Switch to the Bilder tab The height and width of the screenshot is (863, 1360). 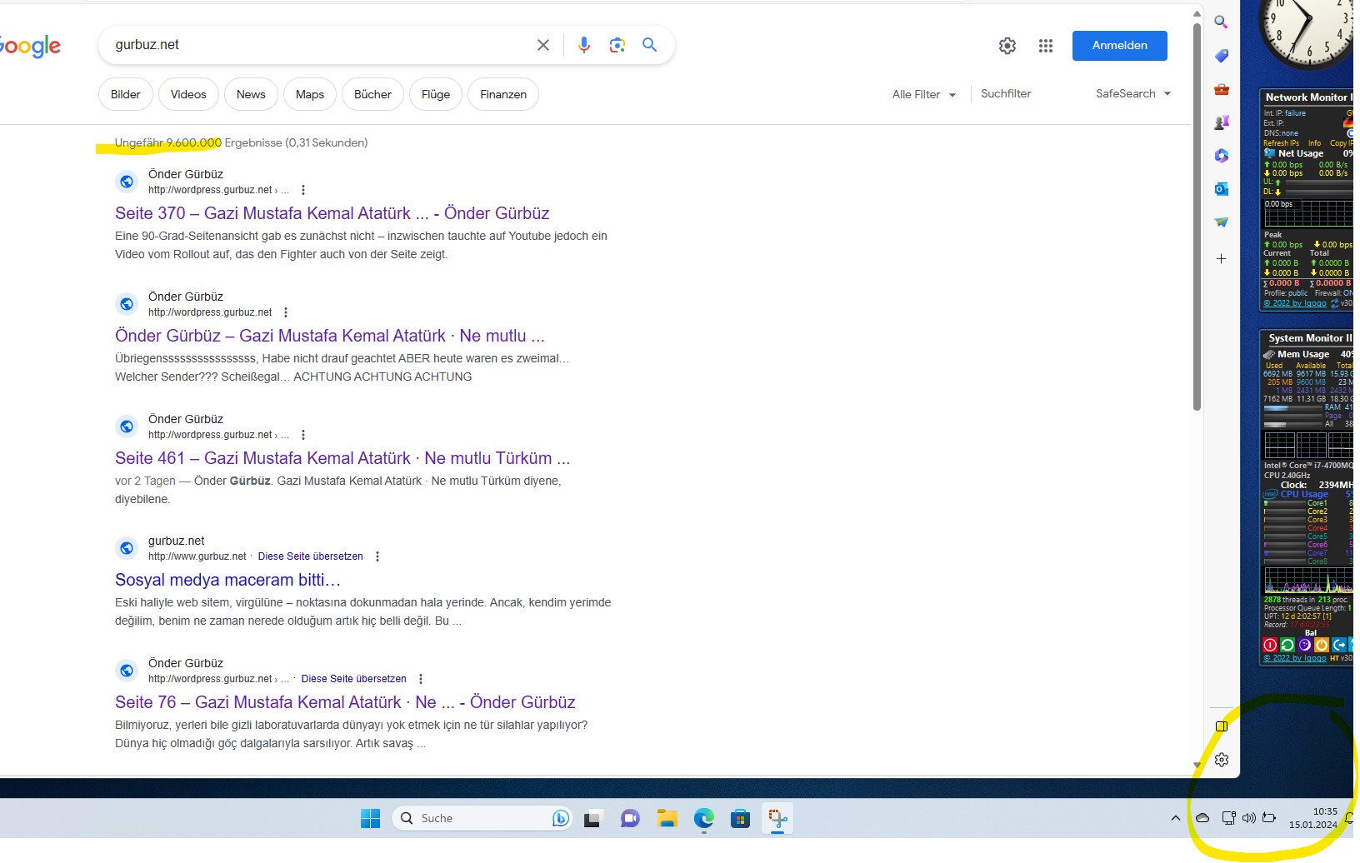point(126,94)
